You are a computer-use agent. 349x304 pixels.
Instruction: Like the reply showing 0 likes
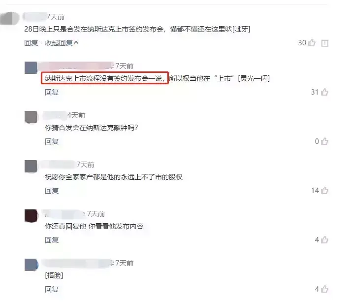324,141
